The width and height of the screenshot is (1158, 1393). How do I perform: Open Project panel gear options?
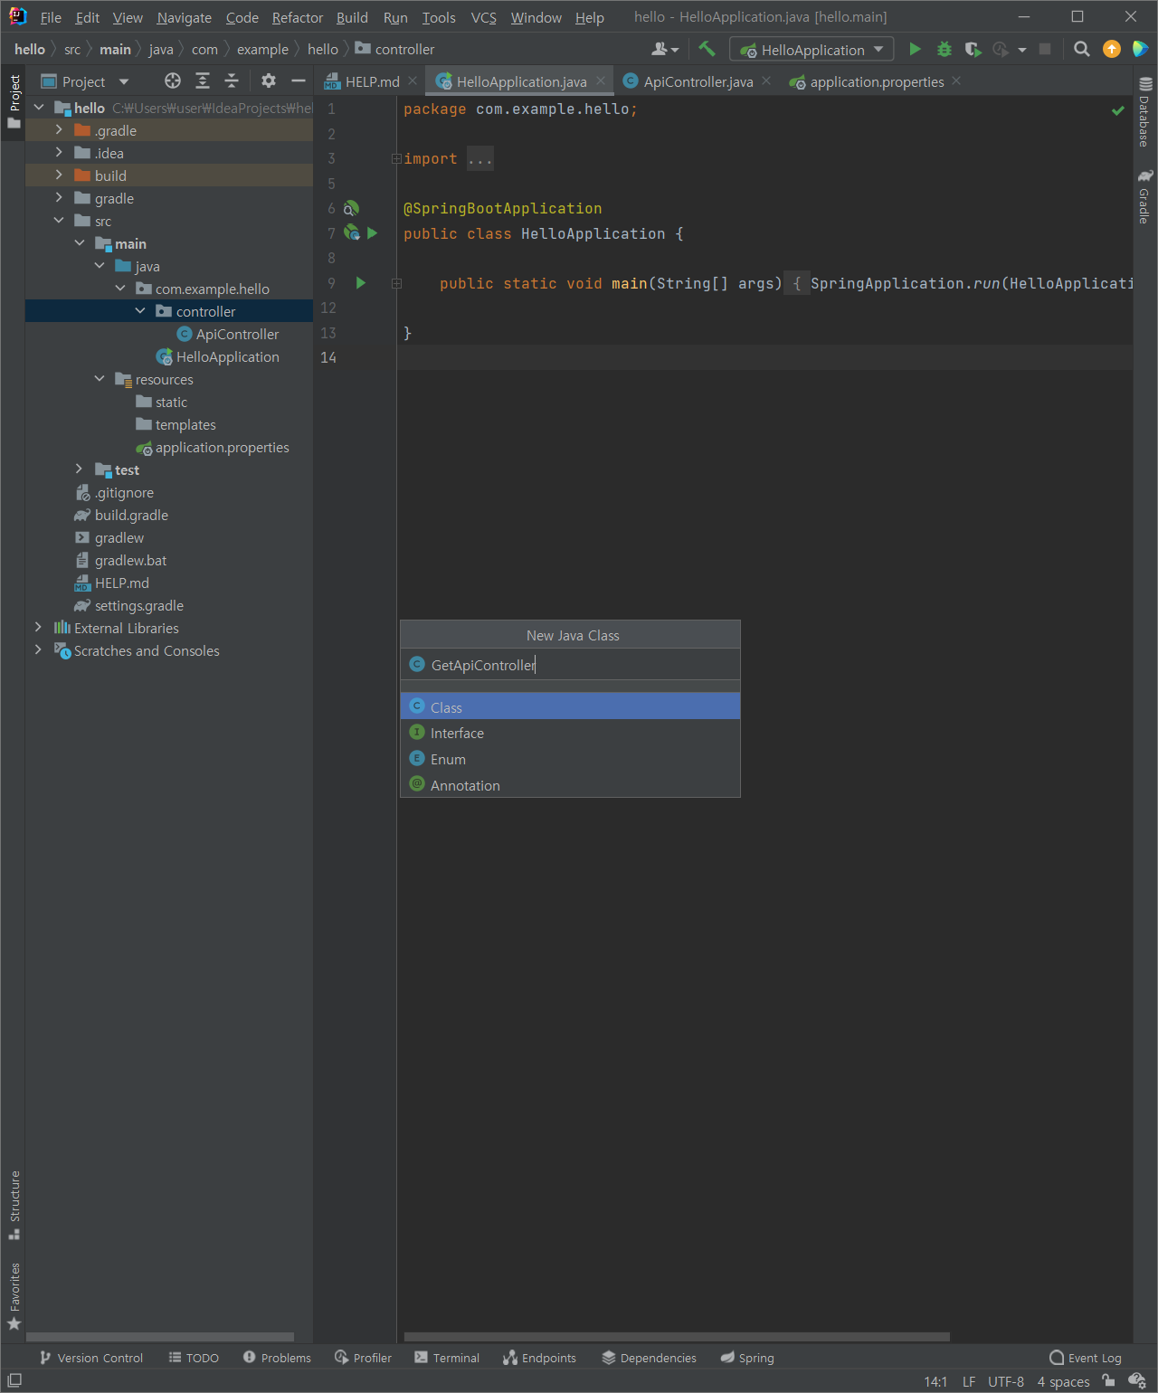pyautogui.click(x=269, y=81)
